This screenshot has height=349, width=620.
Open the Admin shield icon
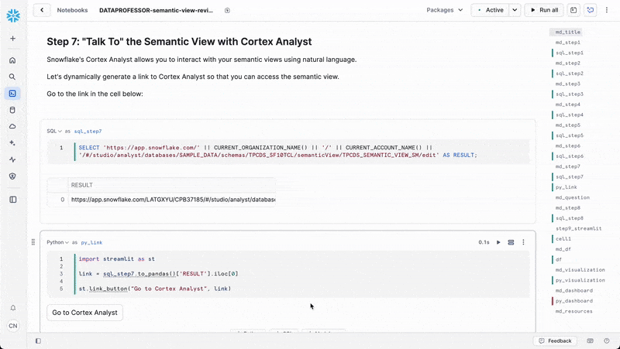(x=12, y=176)
